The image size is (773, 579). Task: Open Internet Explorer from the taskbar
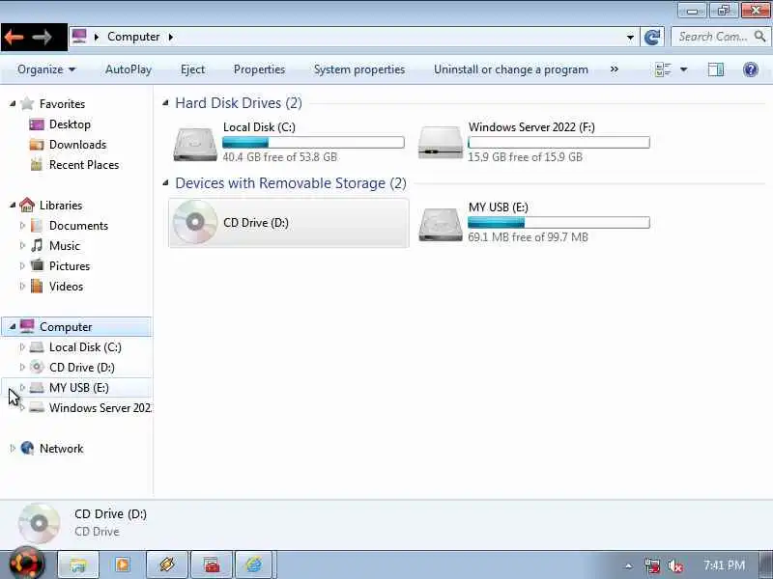coord(253,565)
